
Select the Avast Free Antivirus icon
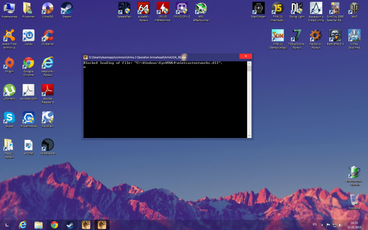tap(9, 36)
